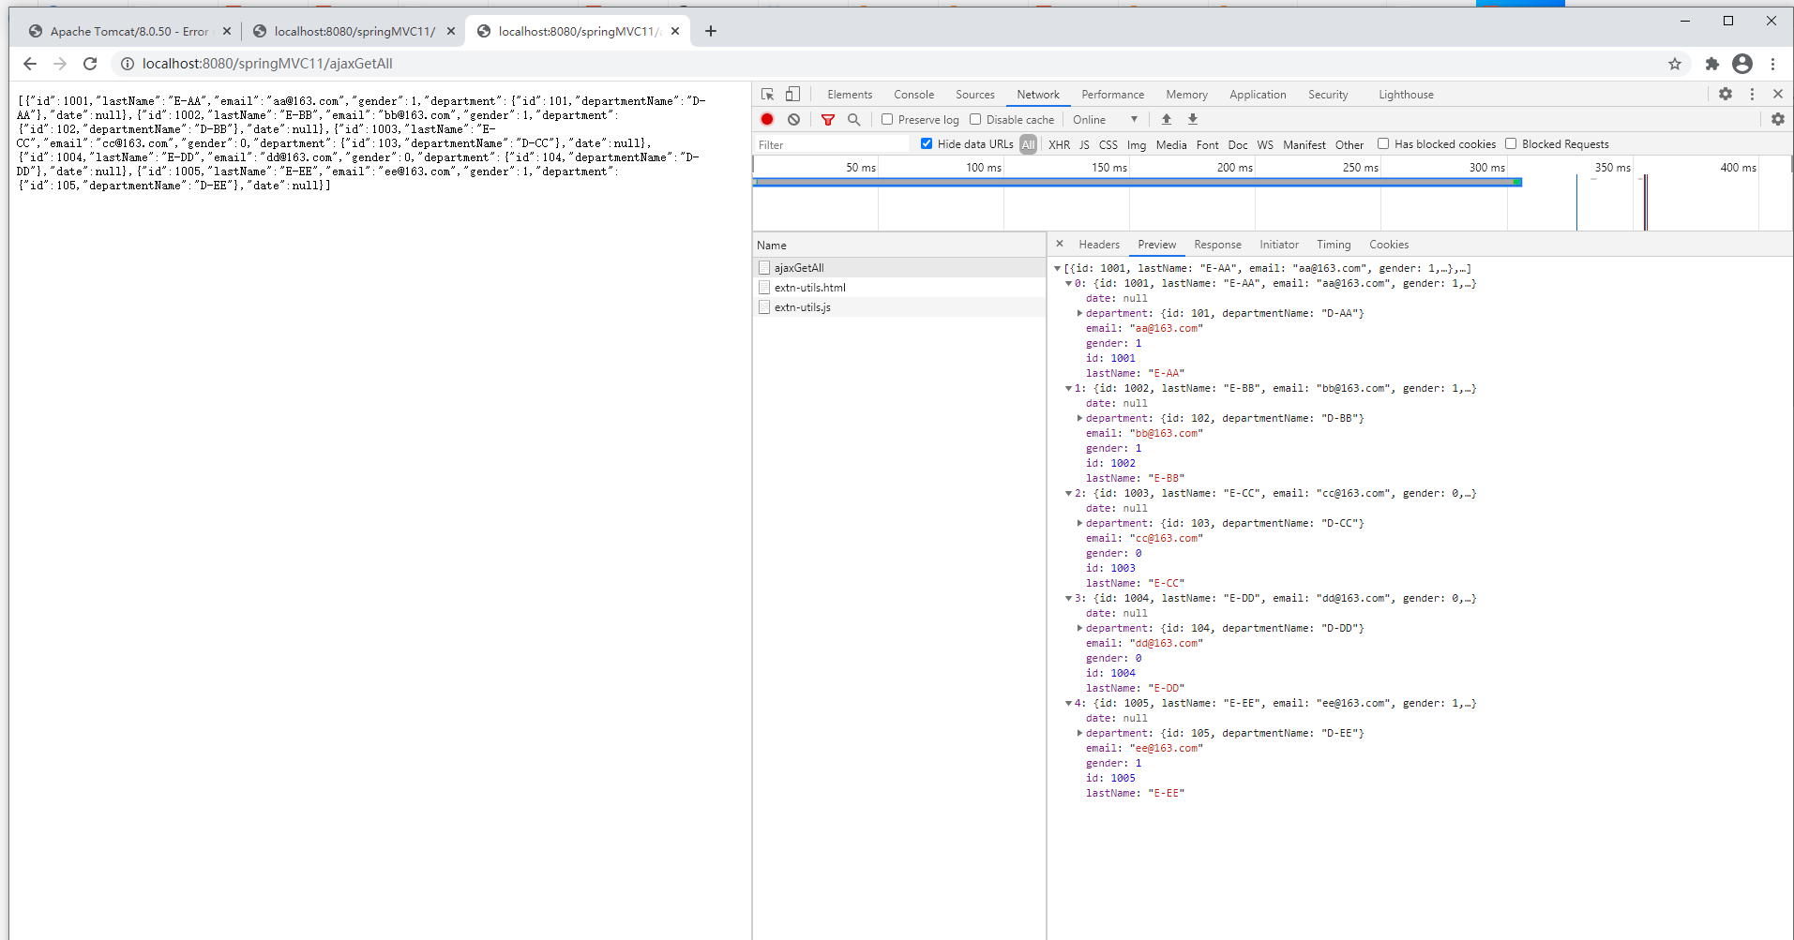Open the Online throttling dropdown
Image resolution: width=1794 pixels, height=940 pixels.
[x=1105, y=119]
